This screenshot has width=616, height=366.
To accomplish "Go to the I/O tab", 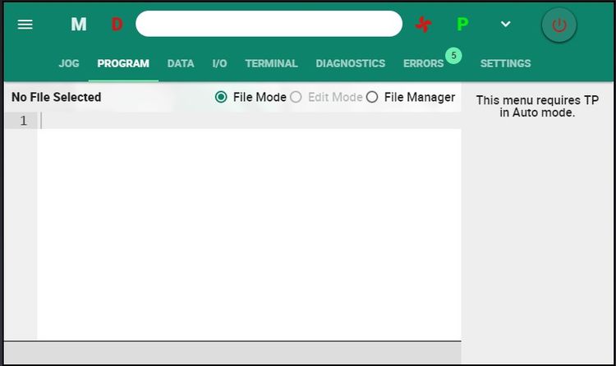I will 219,63.
